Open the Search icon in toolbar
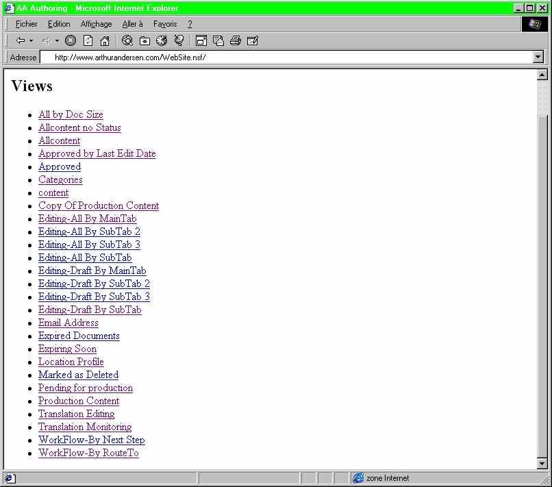This screenshot has height=487, width=552. coord(127,40)
